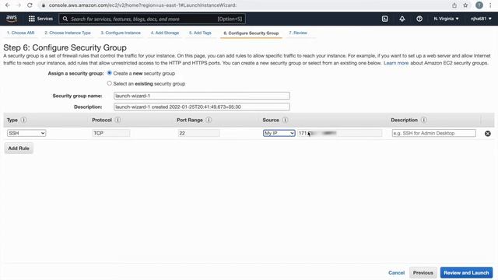
Task: Click the security group Description field
Action: tap(202, 107)
